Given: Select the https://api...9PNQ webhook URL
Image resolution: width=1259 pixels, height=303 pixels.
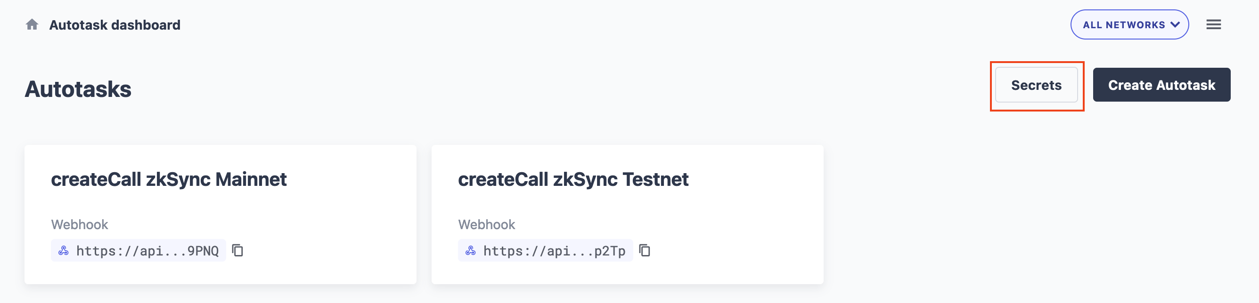Looking at the screenshot, I should (x=147, y=251).
